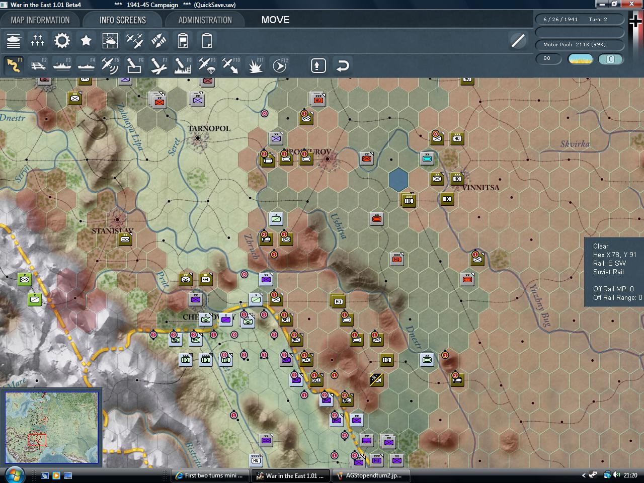This screenshot has height=483, width=644.
Task: Open the filled report clipboard icon
Action: click(x=183, y=40)
